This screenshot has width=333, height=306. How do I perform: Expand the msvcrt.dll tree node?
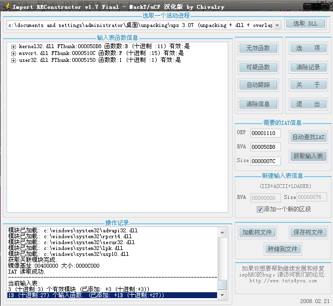(x=13, y=54)
